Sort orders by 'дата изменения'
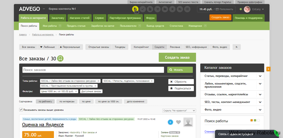The image size is (283, 138). 135,101
